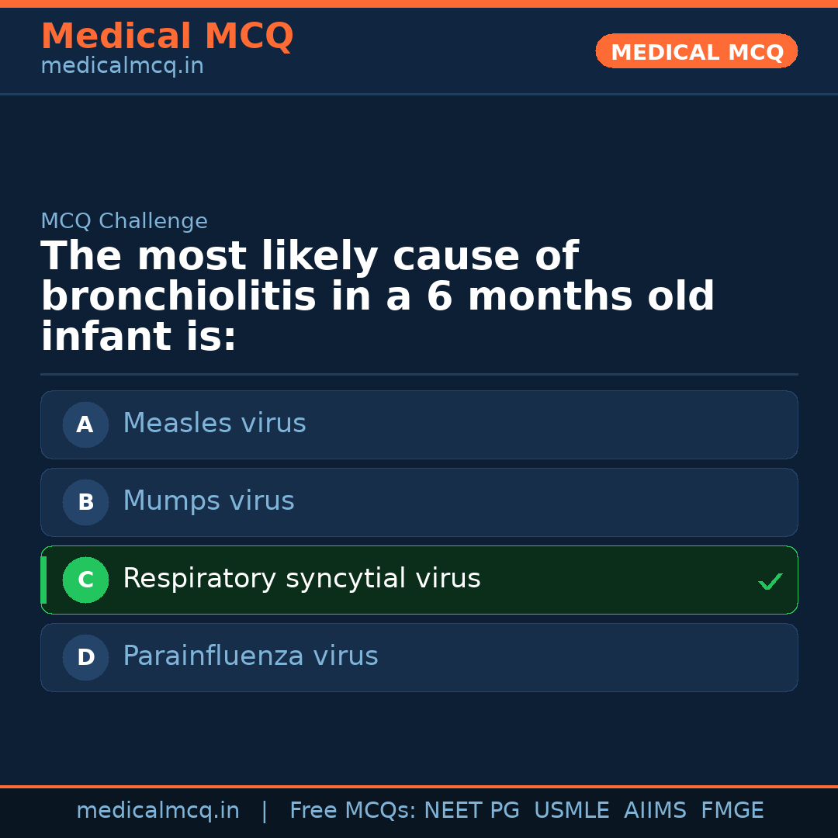This screenshot has width=838, height=838.
Task: Click the MCQ Challenge label
Action: point(124,221)
